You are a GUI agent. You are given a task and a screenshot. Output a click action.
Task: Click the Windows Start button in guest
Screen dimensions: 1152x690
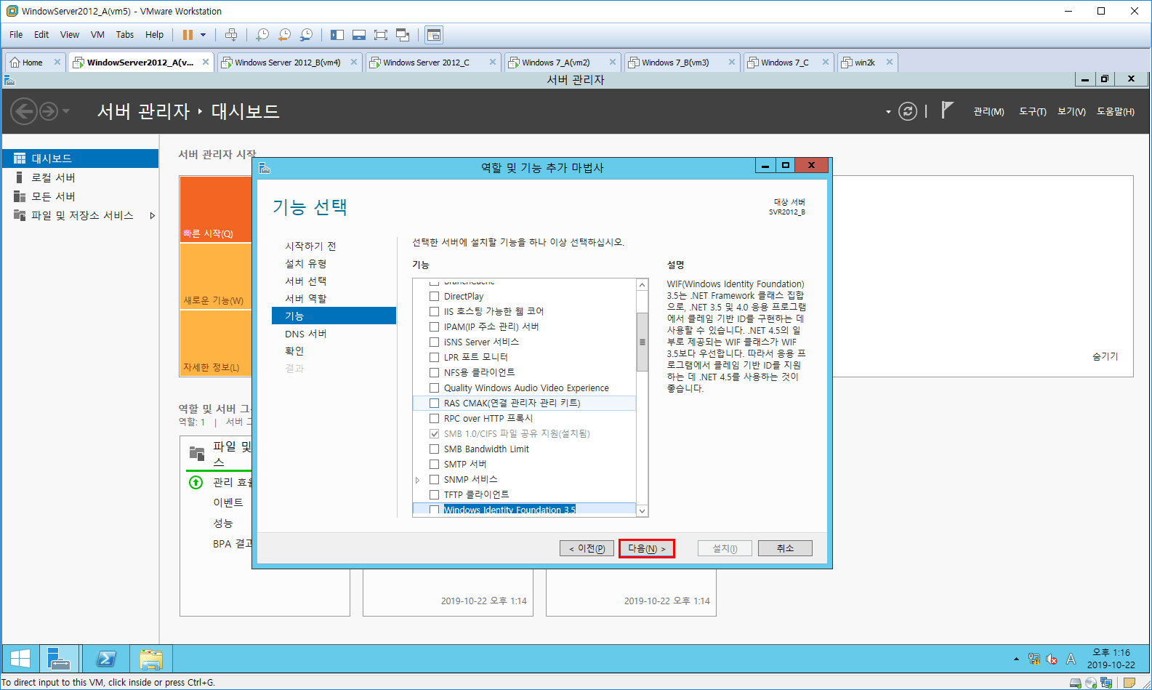click(20, 659)
